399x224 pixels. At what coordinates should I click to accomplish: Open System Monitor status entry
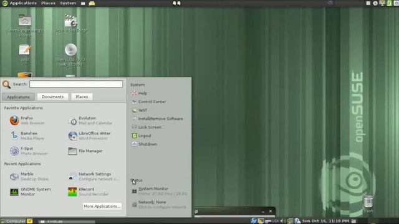coord(160,191)
